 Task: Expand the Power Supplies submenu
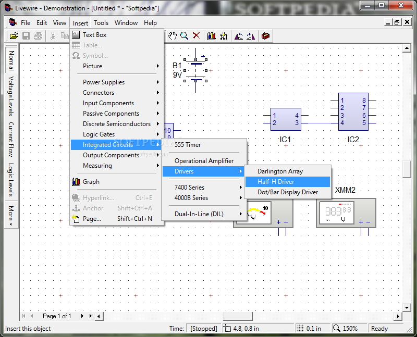[117, 82]
